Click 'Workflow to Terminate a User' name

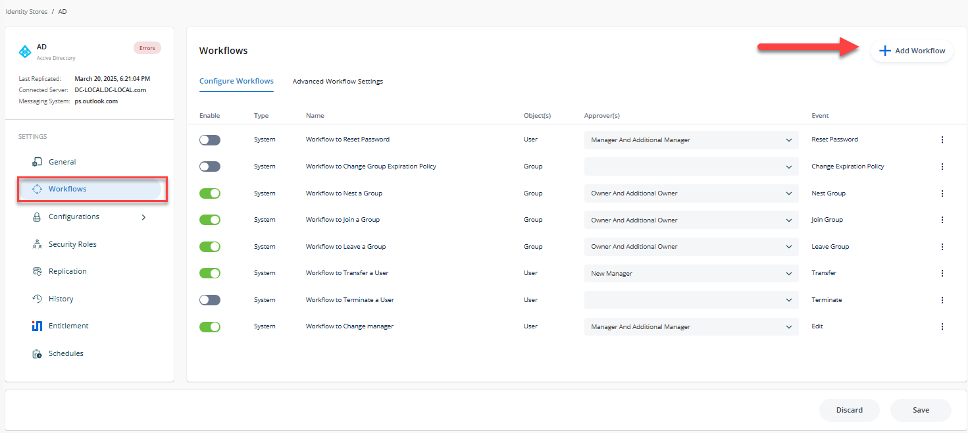click(350, 300)
